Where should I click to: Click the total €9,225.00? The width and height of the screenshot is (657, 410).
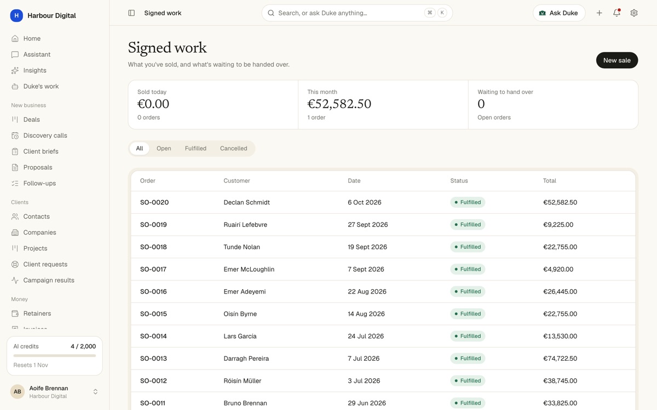pyautogui.click(x=558, y=225)
